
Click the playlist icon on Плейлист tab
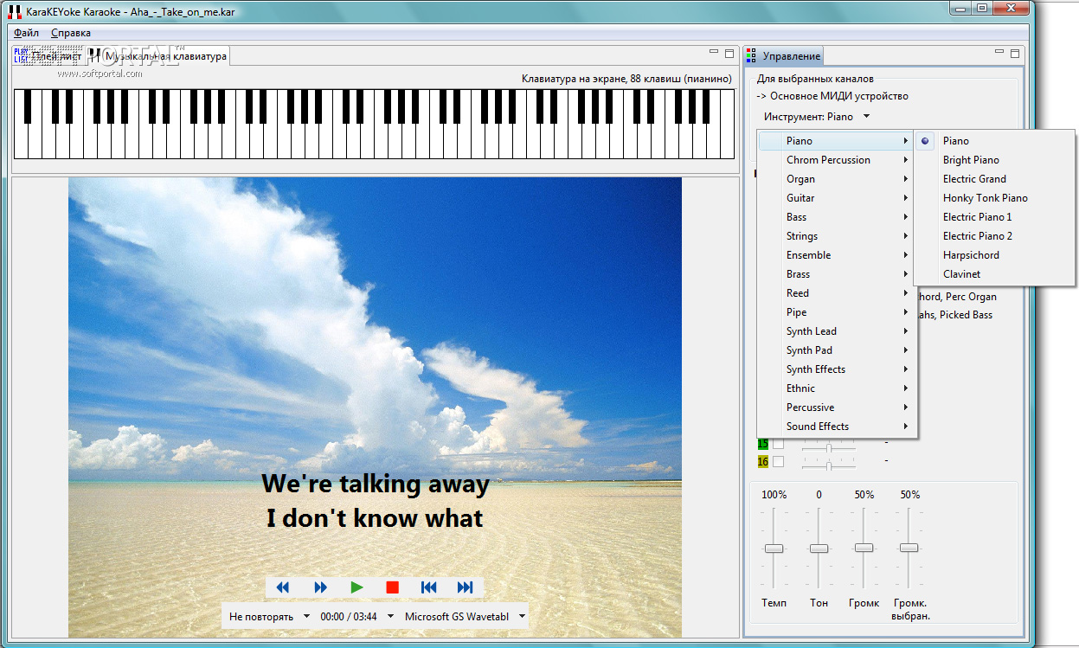point(21,56)
